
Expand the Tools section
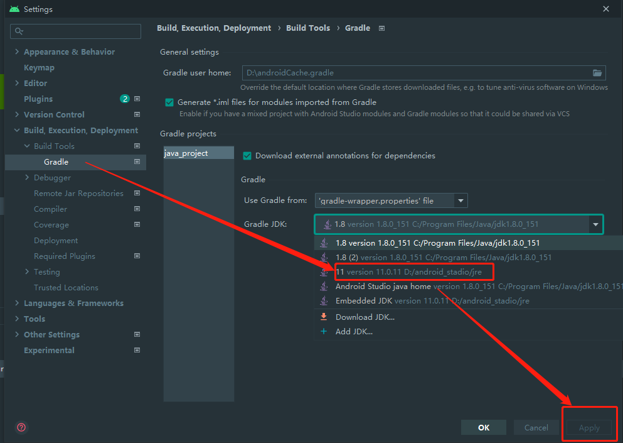pos(17,319)
